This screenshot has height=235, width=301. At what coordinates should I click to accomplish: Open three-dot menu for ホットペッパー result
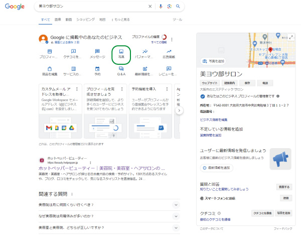pyautogui.click(x=90, y=163)
